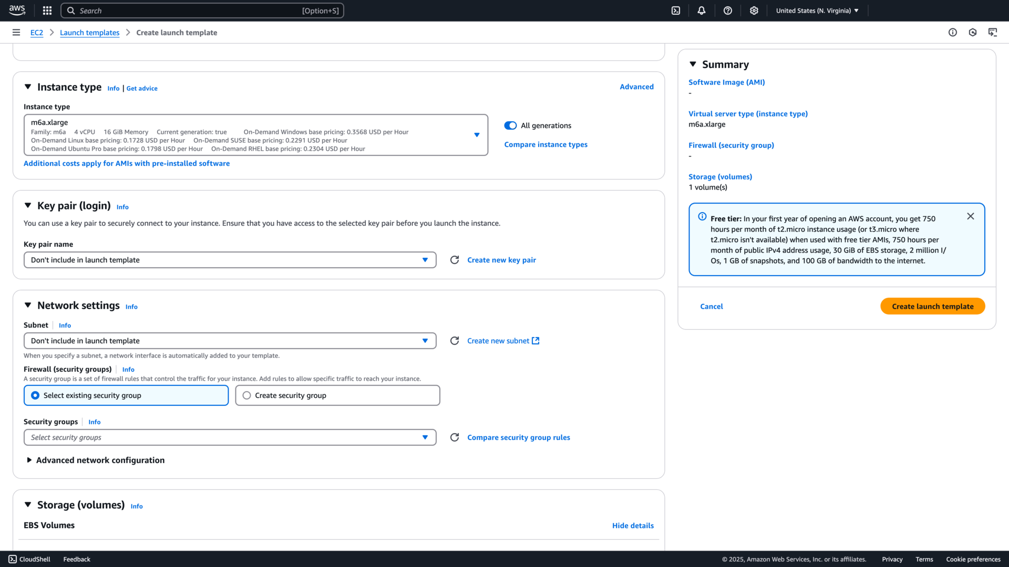Screen dimensions: 1009x567
Task: Collapse the Network settings section
Action: 28,306
